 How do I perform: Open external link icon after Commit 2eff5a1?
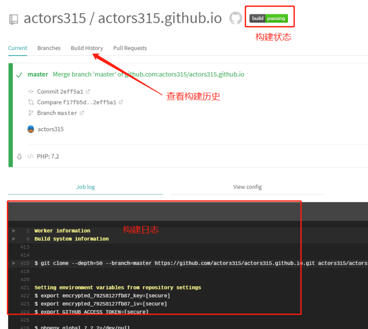tap(88, 91)
